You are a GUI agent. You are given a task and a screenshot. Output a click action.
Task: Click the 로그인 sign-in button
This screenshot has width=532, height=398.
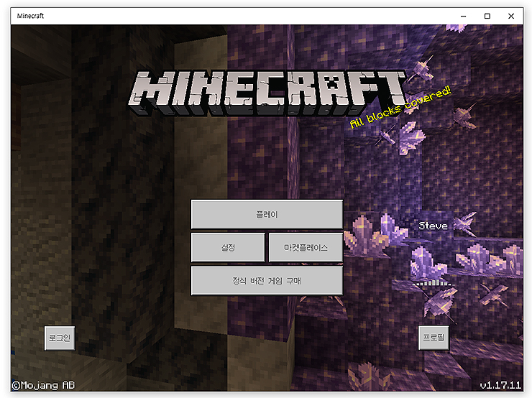click(60, 338)
